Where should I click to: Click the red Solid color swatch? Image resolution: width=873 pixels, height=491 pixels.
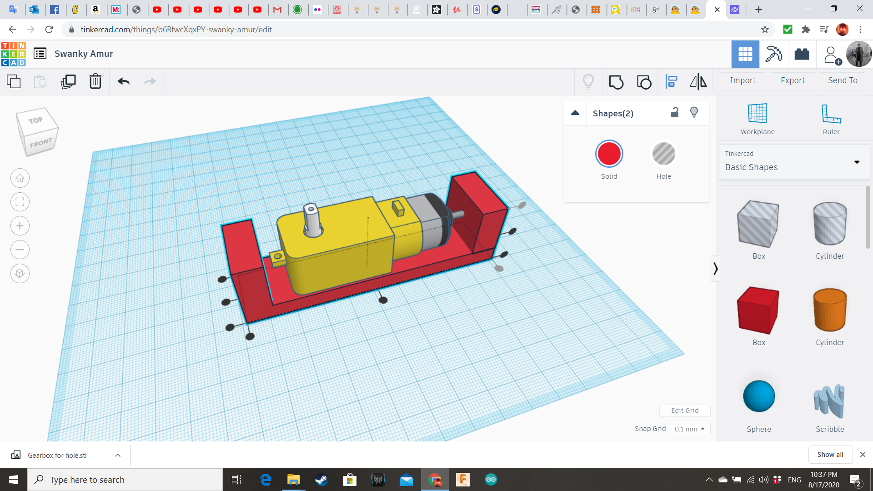(x=609, y=154)
